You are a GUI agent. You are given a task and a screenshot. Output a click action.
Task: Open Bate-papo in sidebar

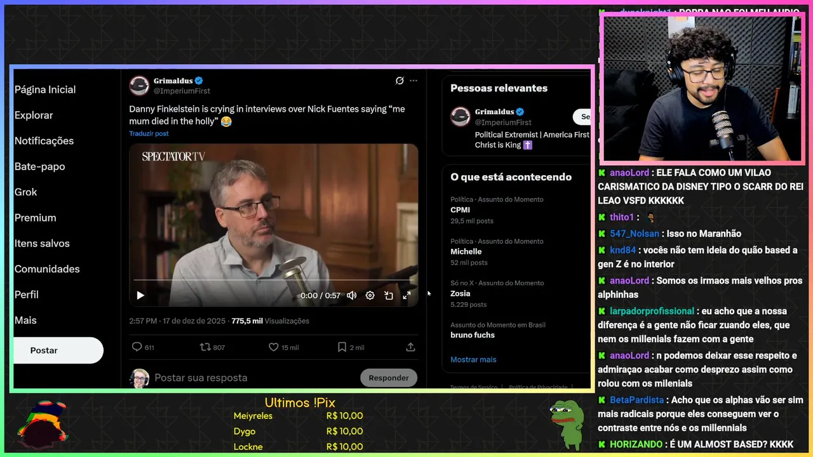[x=40, y=166]
